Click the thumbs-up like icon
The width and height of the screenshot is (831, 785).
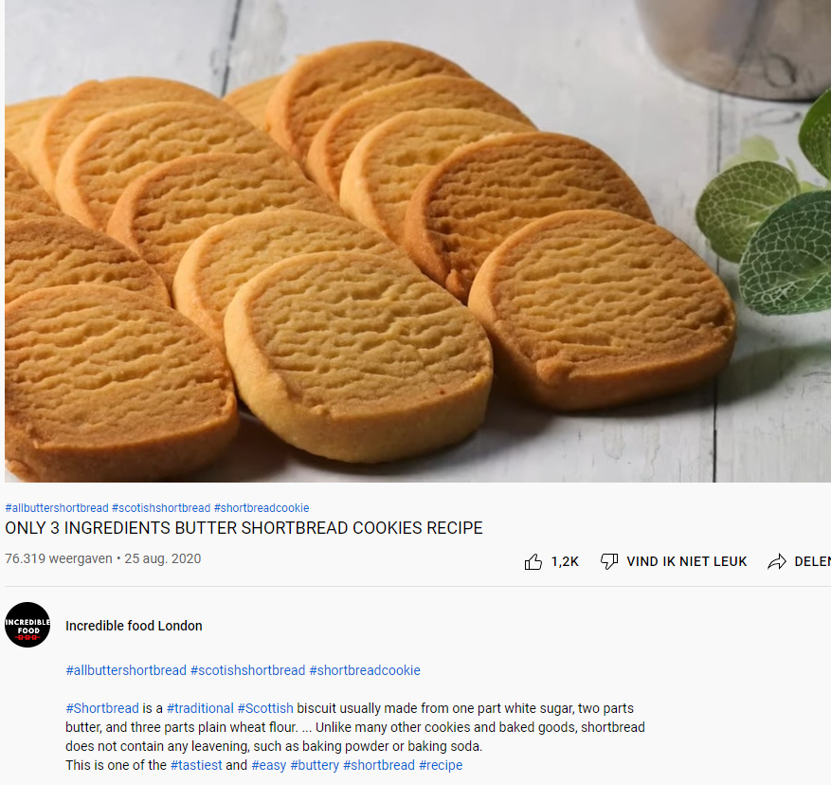[x=533, y=561]
